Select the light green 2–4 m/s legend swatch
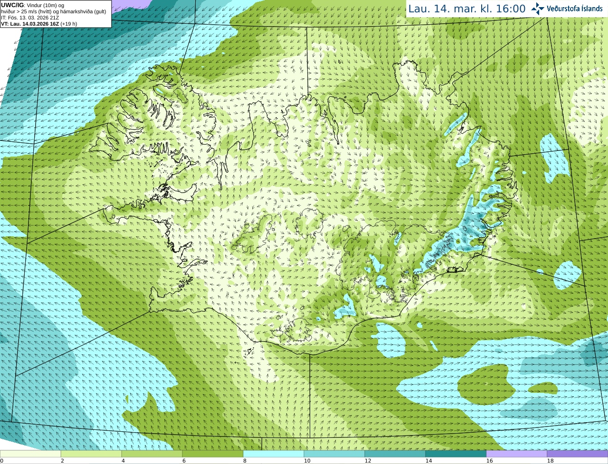 point(91,454)
